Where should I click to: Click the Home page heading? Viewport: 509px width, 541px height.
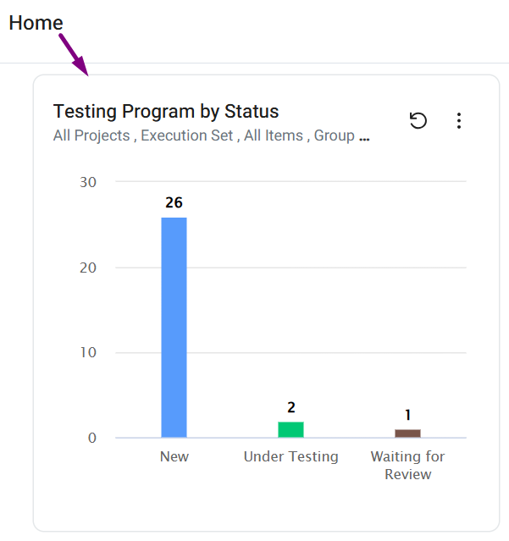[x=36, y=23]
